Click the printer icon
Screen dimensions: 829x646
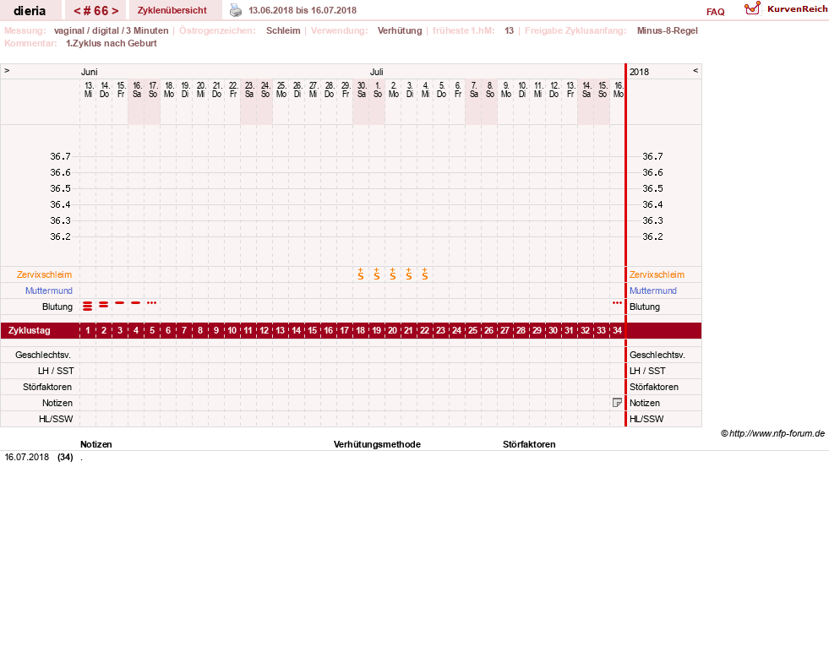(x=236, y=11)
